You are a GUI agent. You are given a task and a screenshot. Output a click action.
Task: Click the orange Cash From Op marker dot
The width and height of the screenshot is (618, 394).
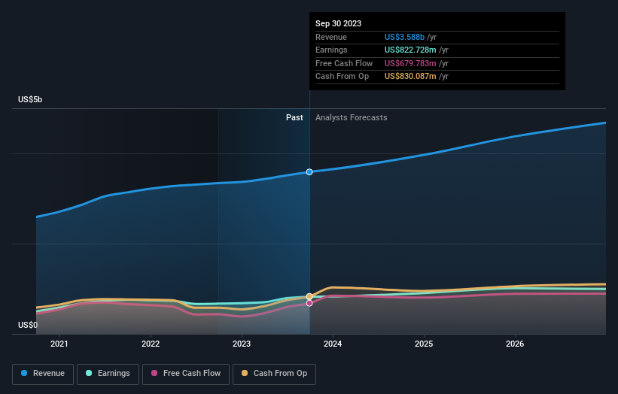(x=309, y=296)
